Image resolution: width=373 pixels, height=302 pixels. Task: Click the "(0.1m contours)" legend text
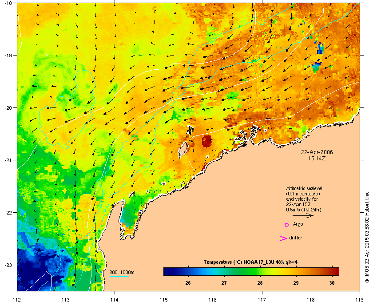(303, 194)
